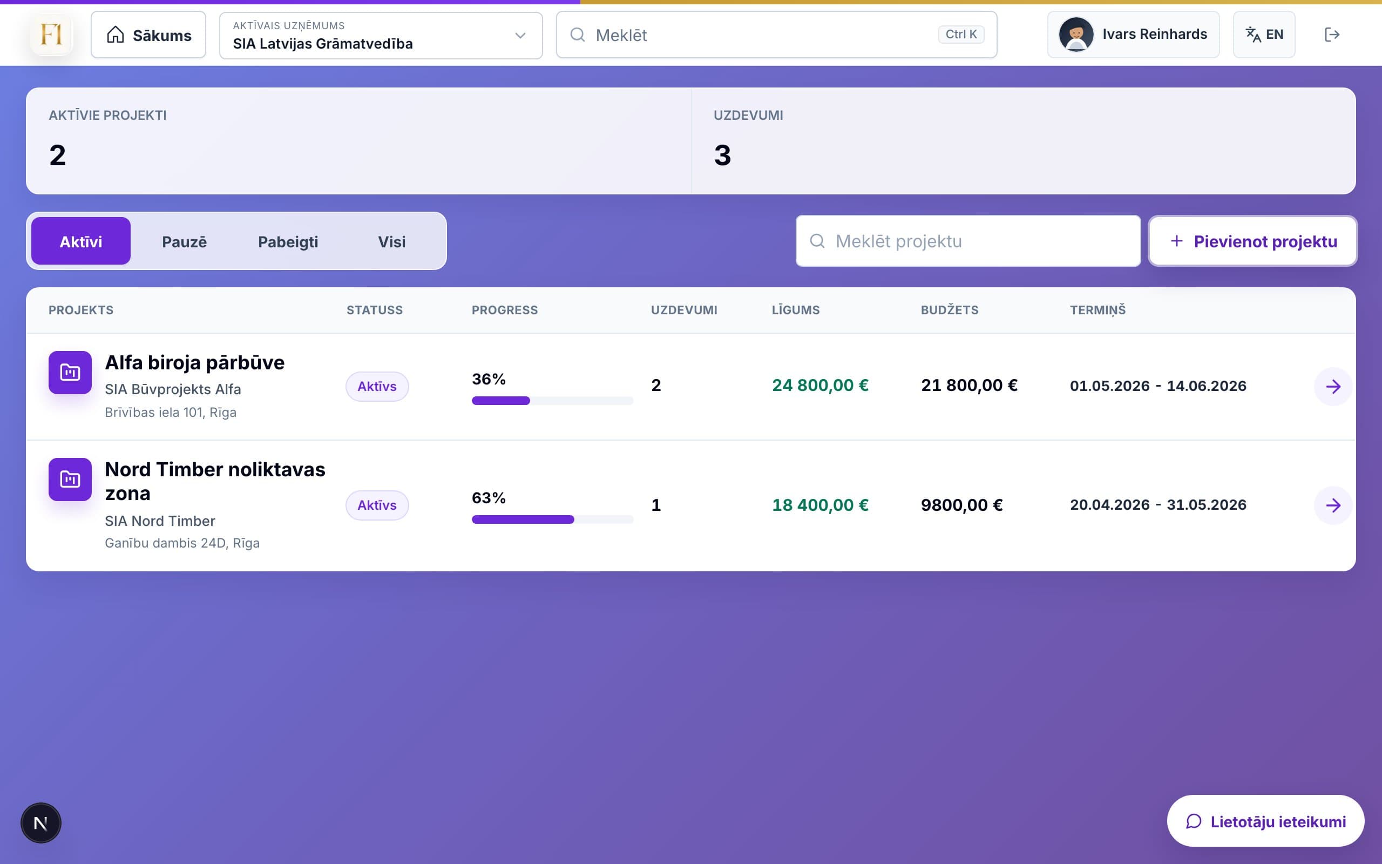The image size is (1382, 864).
Task: Click the Next.js N dev indicator
Action: 40,823
